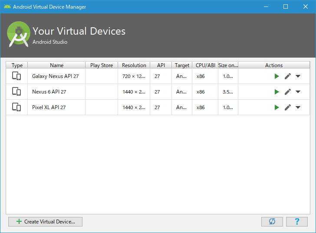
Task: Launch the Pixel XL API 27 emulator
Action: pyautogui.click(x=276, y=107)
